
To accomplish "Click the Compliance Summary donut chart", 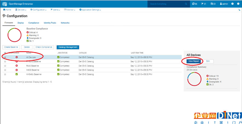I will (194, 79).
